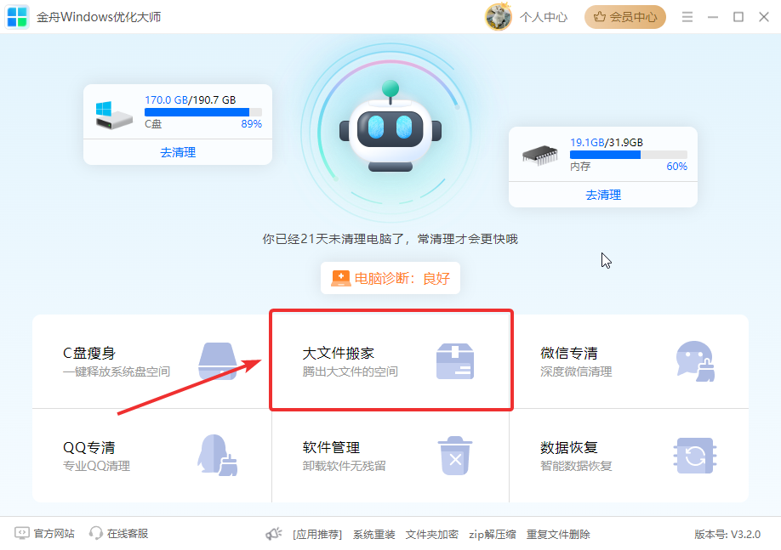Screen dimensions: 781x550
Task: Click the 60% memory usage value
Action: pos(677,167)
